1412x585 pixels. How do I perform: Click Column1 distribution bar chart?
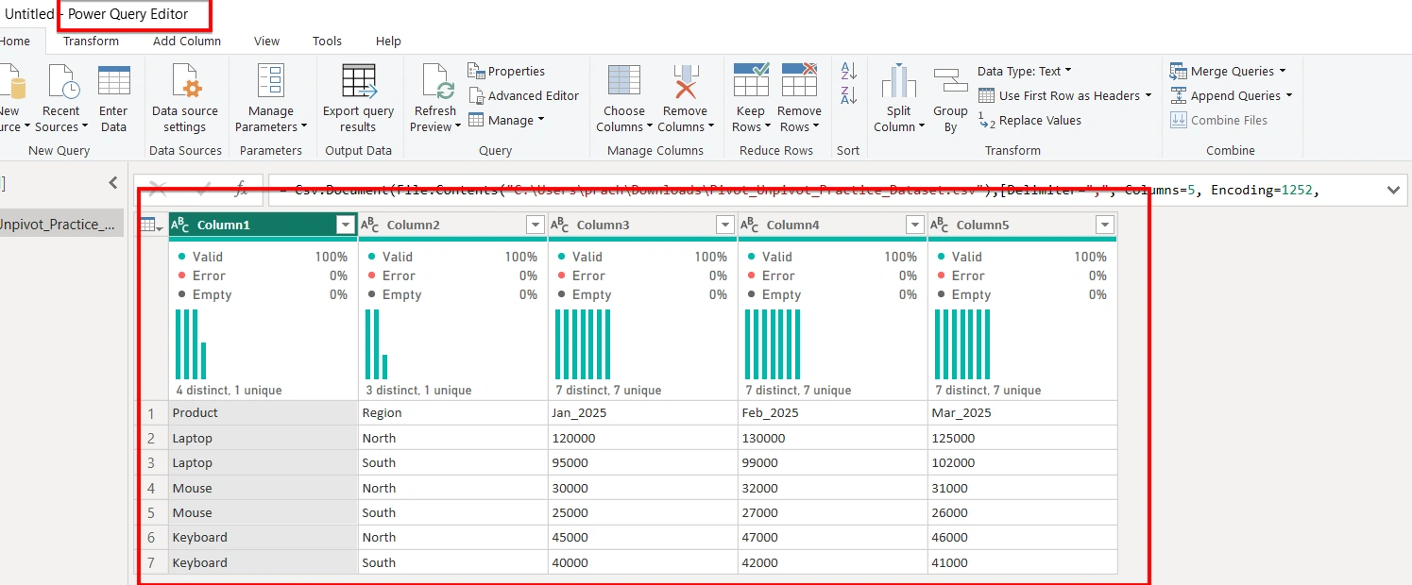192,344
